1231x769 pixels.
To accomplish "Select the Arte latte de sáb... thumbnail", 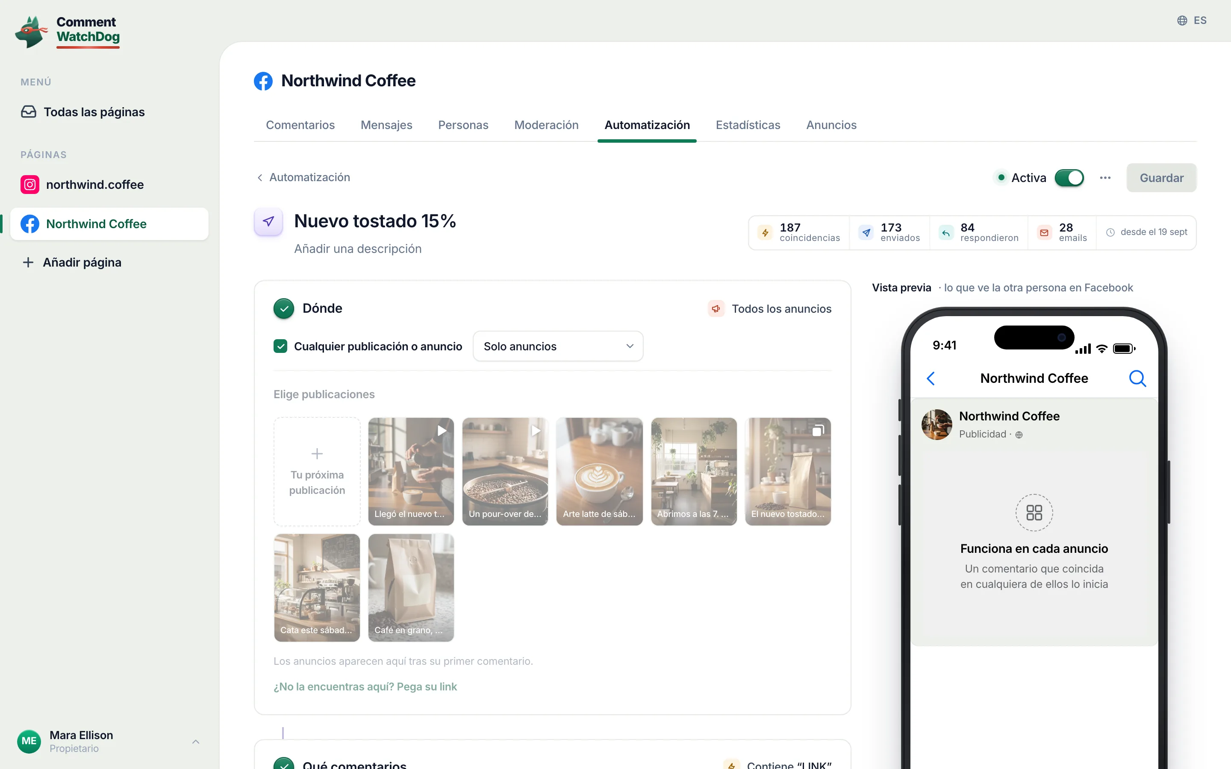I will coord(599,472).
